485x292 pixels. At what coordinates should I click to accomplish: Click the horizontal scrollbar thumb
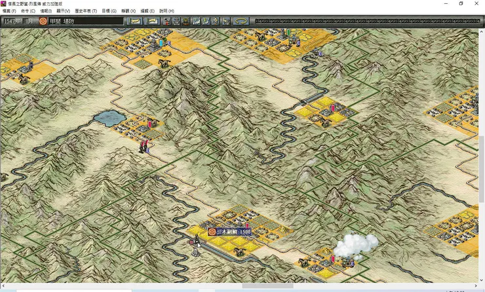[268, 286]
